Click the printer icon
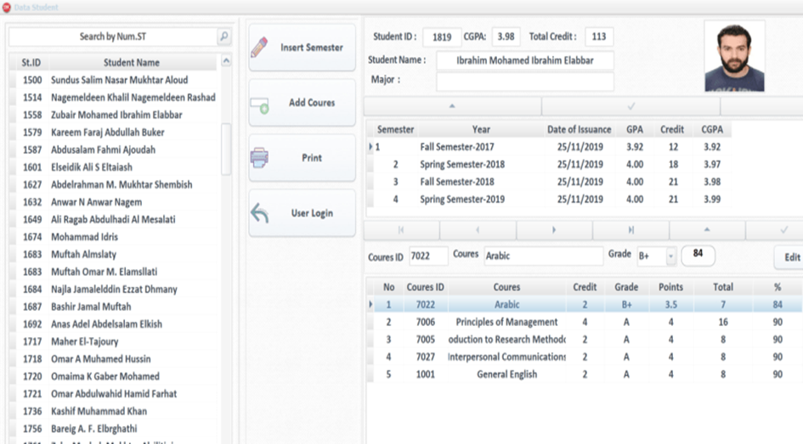The width and height of the screenshot is (803, 444). click(x=259, y=159)
